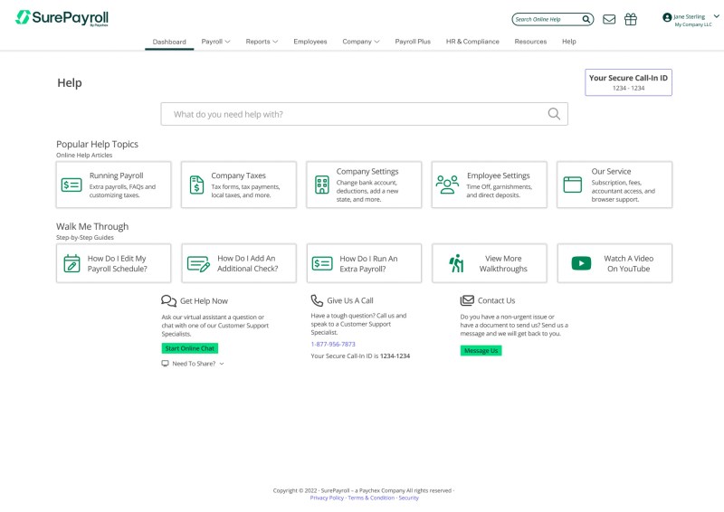Screen dimensions: 724x512
Task: Select Help in the navigation bar
Action: (569, 42)
